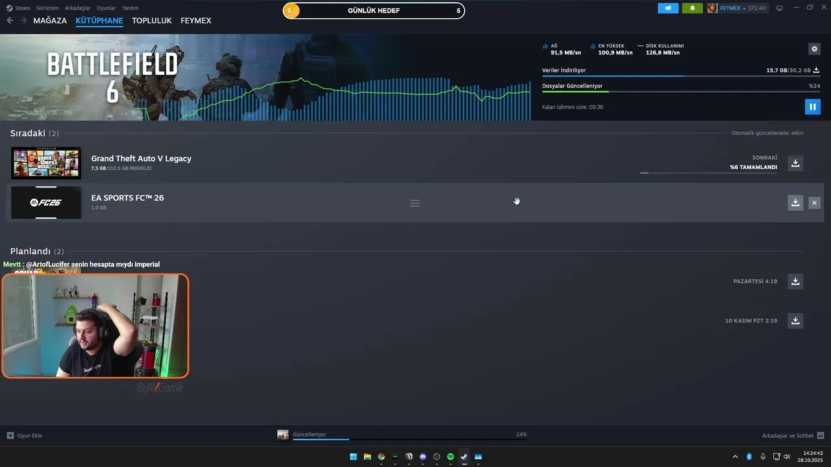
Task: Click the bottom Güncelleniyor download status bar
Action: (410, 435)
